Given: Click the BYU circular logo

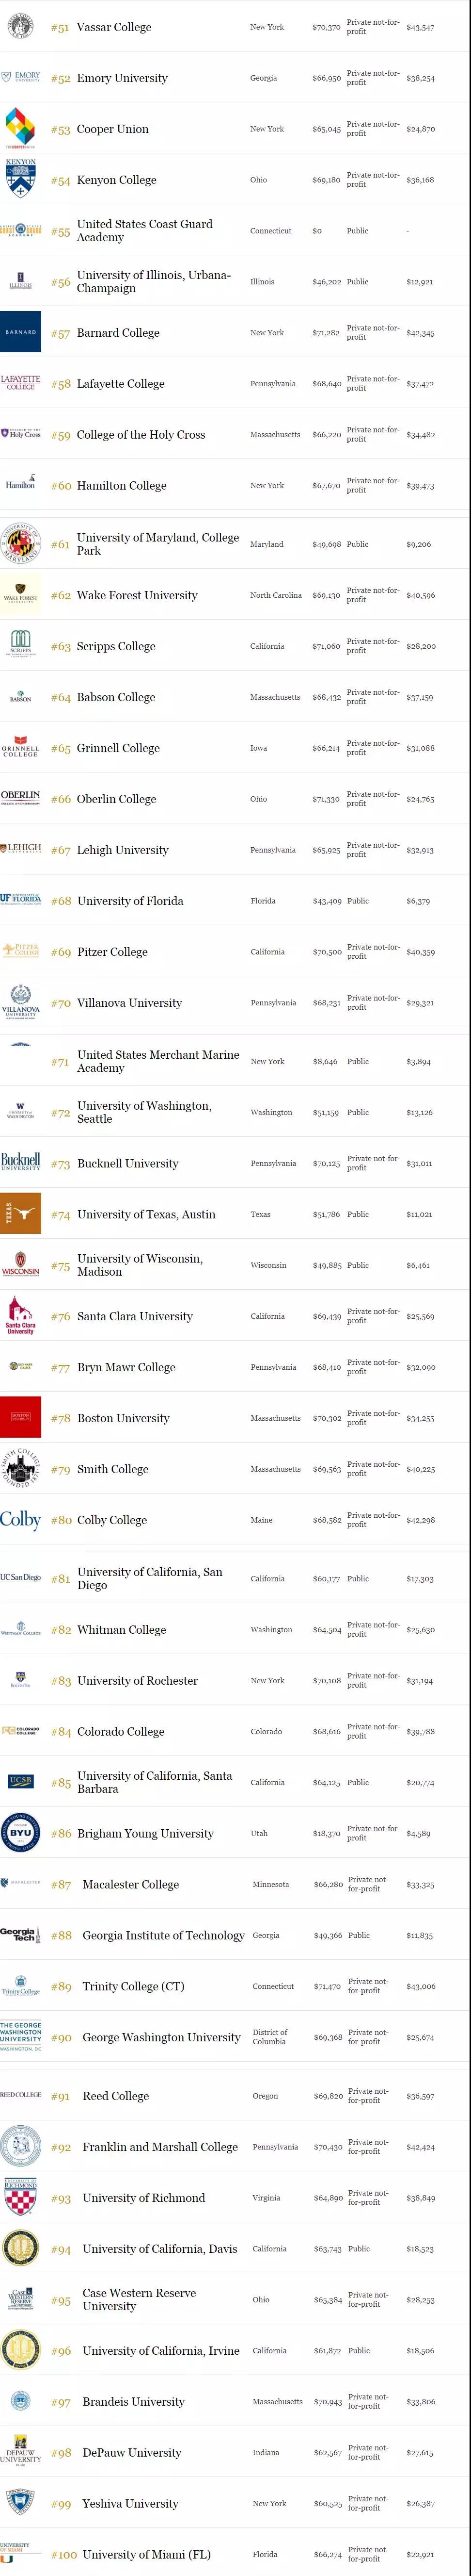Looking at the screenshot, I should [x=21, y=1833].
